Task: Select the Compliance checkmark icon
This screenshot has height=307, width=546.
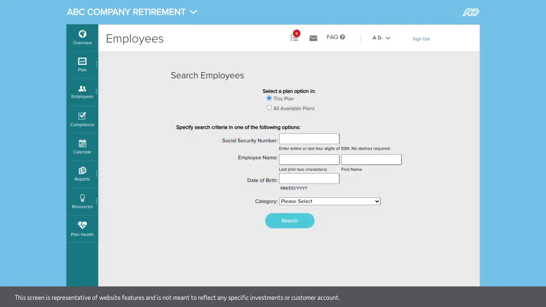Action: pyautogui.click(x=82, y=116)
